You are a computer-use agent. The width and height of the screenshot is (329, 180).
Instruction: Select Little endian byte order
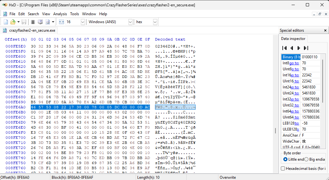pyautogui.click(x=286, y=159)
